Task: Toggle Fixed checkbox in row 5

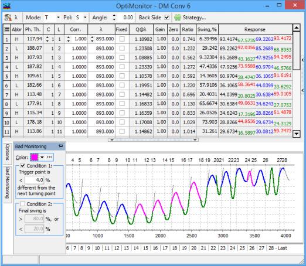Action: pyautogui.click(x=122, y=76)
